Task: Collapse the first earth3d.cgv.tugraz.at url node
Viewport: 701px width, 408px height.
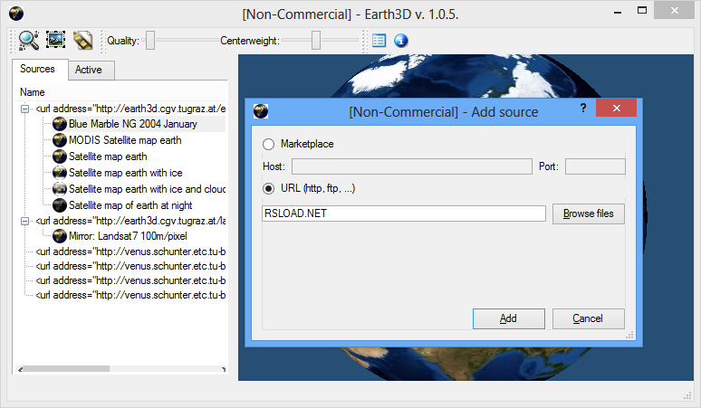Action: click(25, 109)
